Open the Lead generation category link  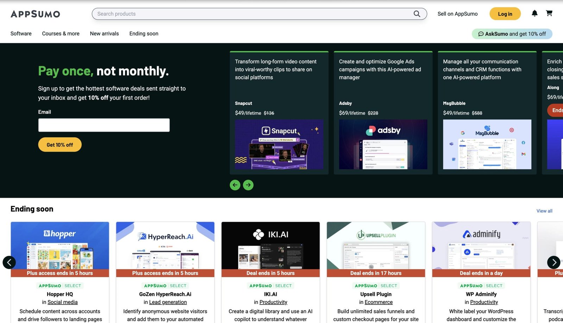[168, 302]
